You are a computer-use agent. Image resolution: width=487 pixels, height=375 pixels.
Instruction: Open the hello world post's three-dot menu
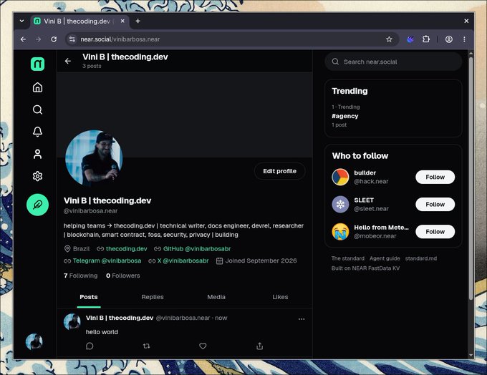click(x=302, y=318)
